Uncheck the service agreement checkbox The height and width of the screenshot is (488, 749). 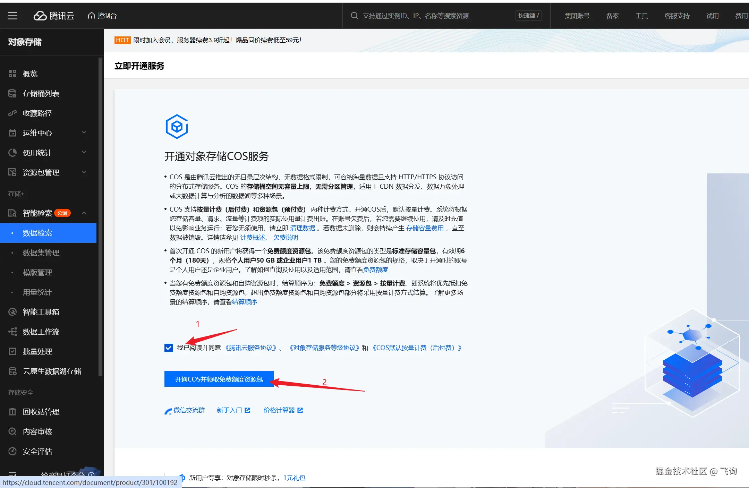pos(169,348)
